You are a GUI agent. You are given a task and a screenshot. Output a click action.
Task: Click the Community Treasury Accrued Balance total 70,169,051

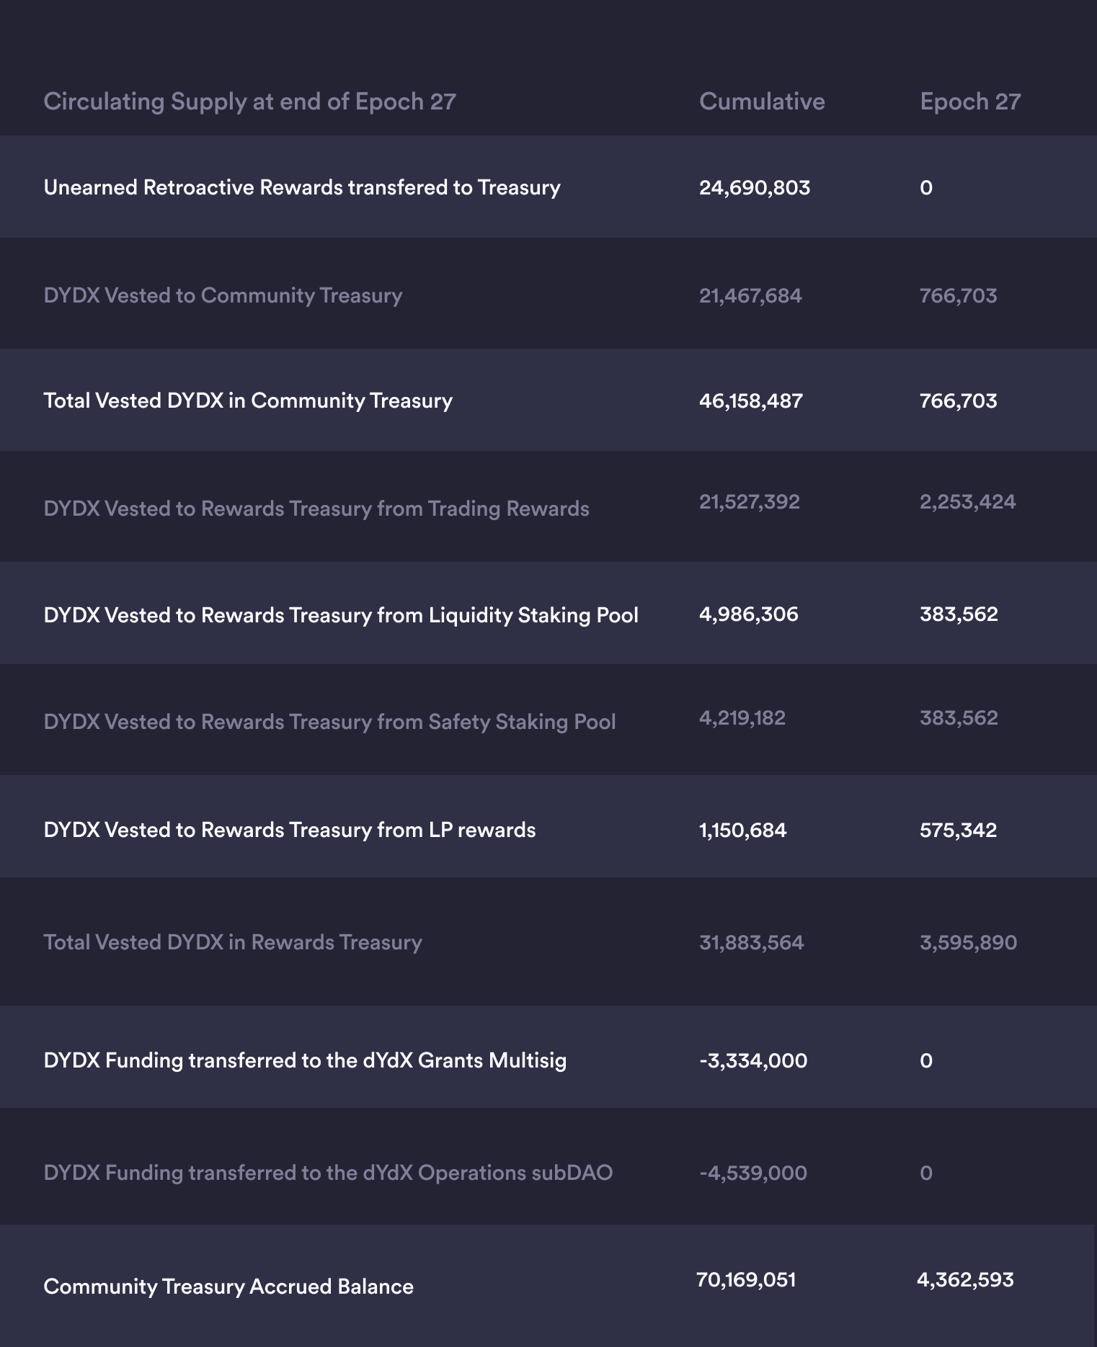tap(746, 1279)
